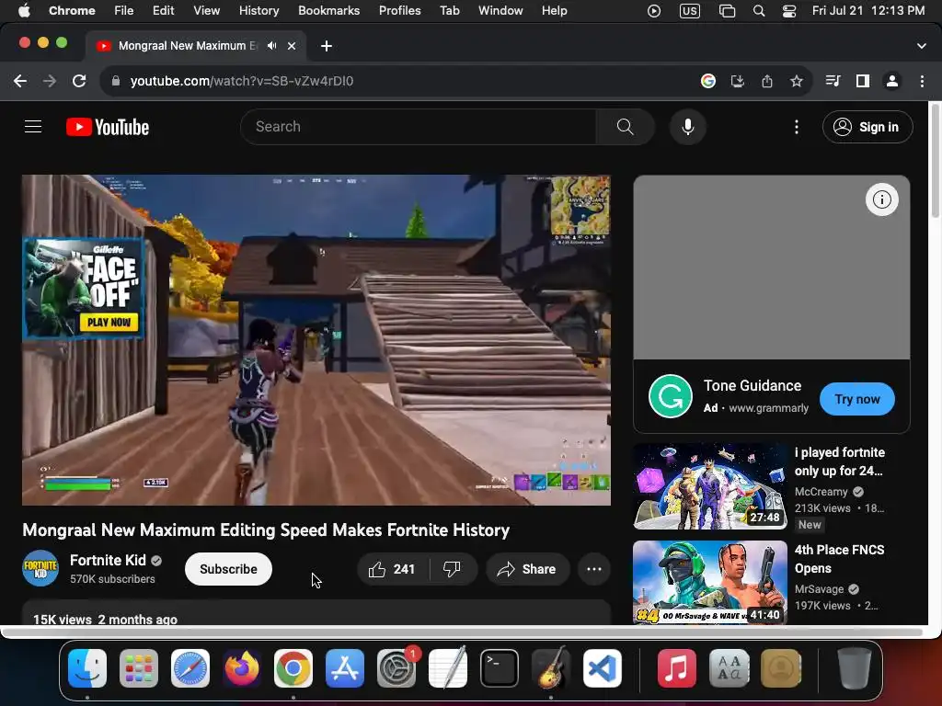This screenshot has height=706, width=942.
Task: Open the History menu
Action: click(x=258, y=10)
